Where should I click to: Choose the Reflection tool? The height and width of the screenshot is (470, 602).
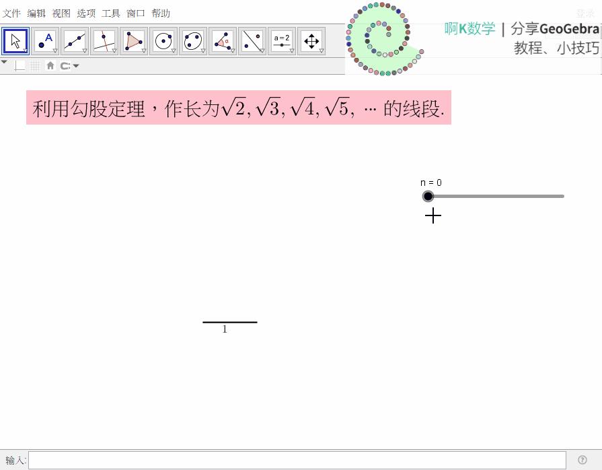[250, 40]
